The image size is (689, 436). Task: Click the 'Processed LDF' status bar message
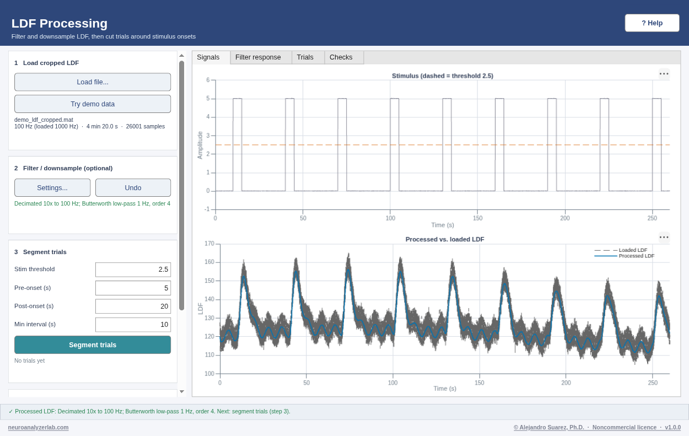[x=149, y=411]
